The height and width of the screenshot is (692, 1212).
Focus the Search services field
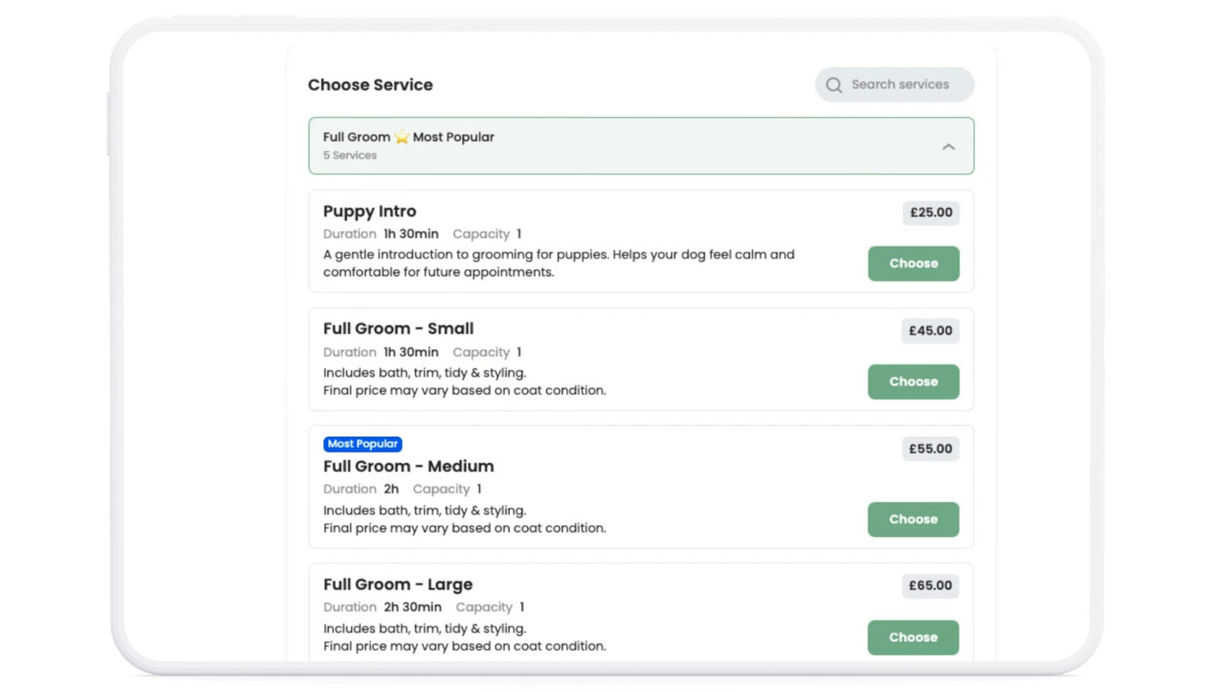pos(894,85)
